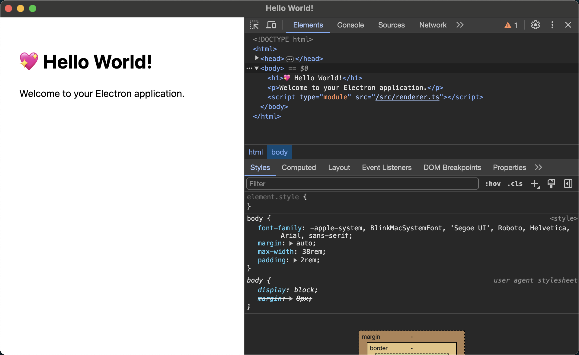Toggle the .cls classes button
Viewport: 579px width, 355px height.
515,184
